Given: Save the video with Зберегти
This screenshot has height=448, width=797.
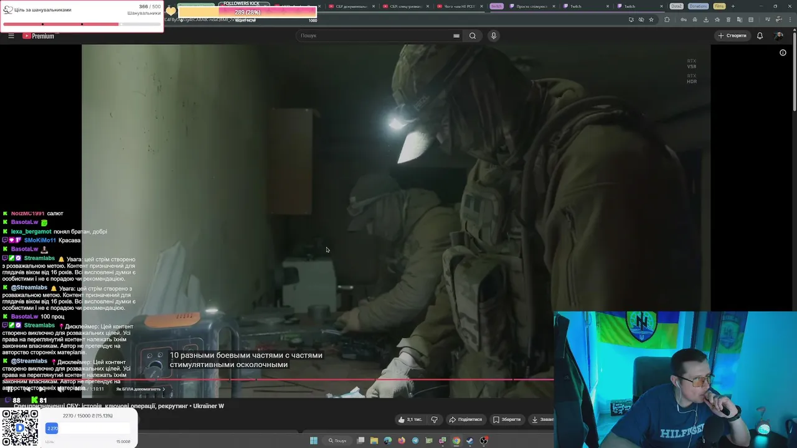Looking at the screenshot, I should 507,419.
